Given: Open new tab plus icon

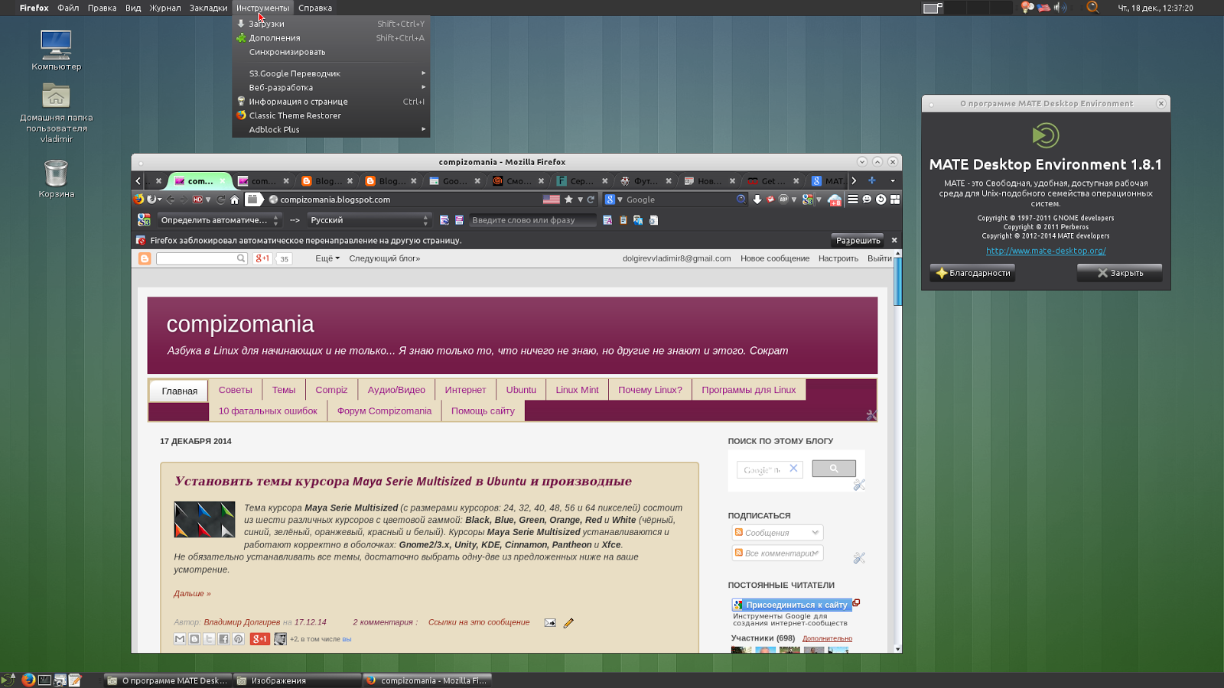Looking at the screenshot, I should click(x=871, y=180).
